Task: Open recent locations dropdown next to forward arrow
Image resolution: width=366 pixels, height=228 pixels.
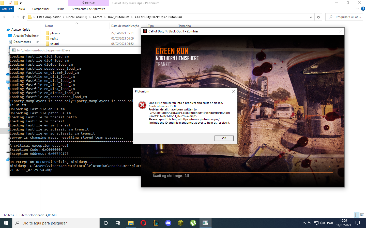Action: [x=18, y=17]
